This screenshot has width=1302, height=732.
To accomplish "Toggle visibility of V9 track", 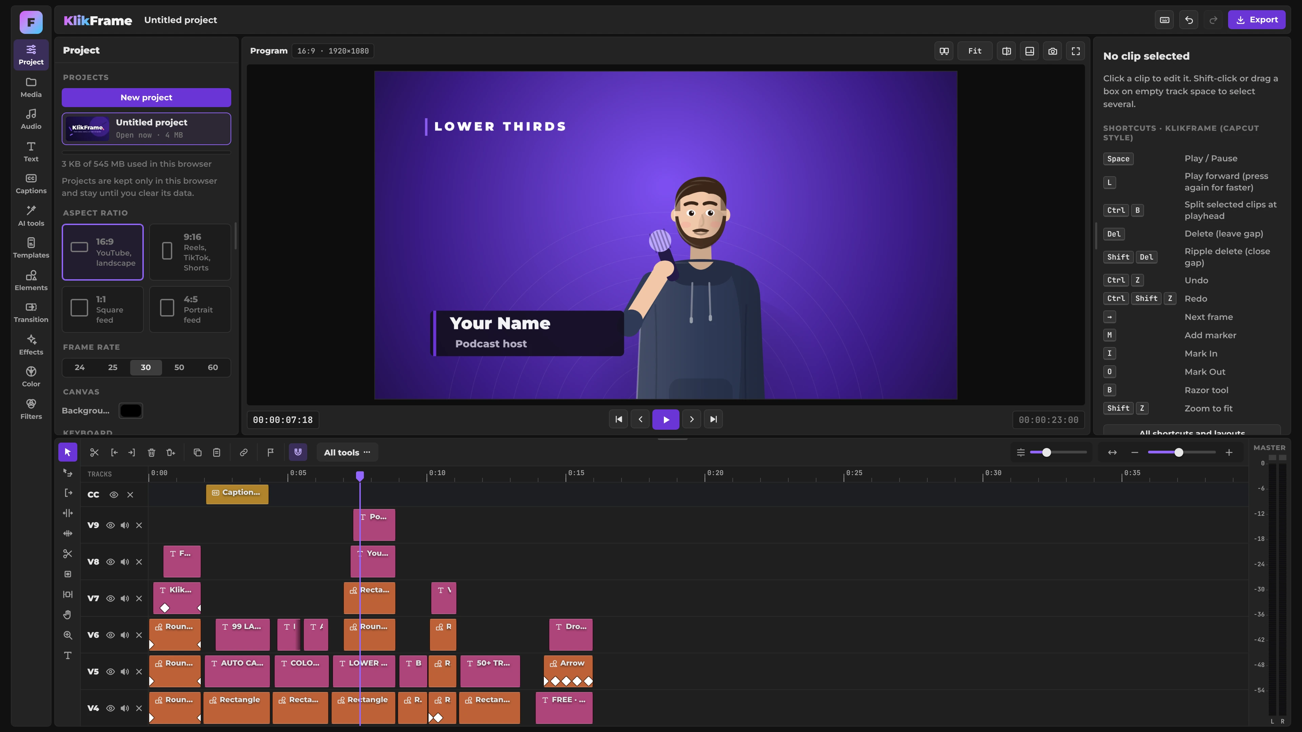I will coord(110,525).
